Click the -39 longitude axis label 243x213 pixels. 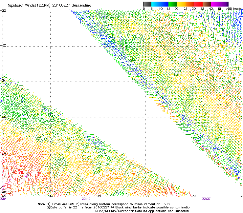click(98, 196)
